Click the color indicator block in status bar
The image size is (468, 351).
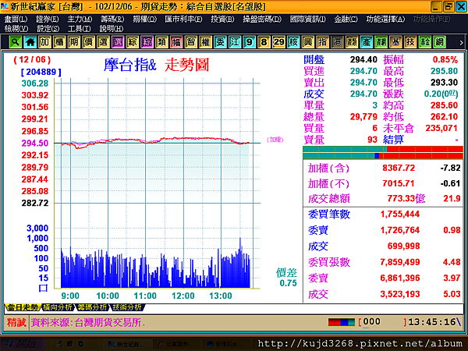pos(342,322)
